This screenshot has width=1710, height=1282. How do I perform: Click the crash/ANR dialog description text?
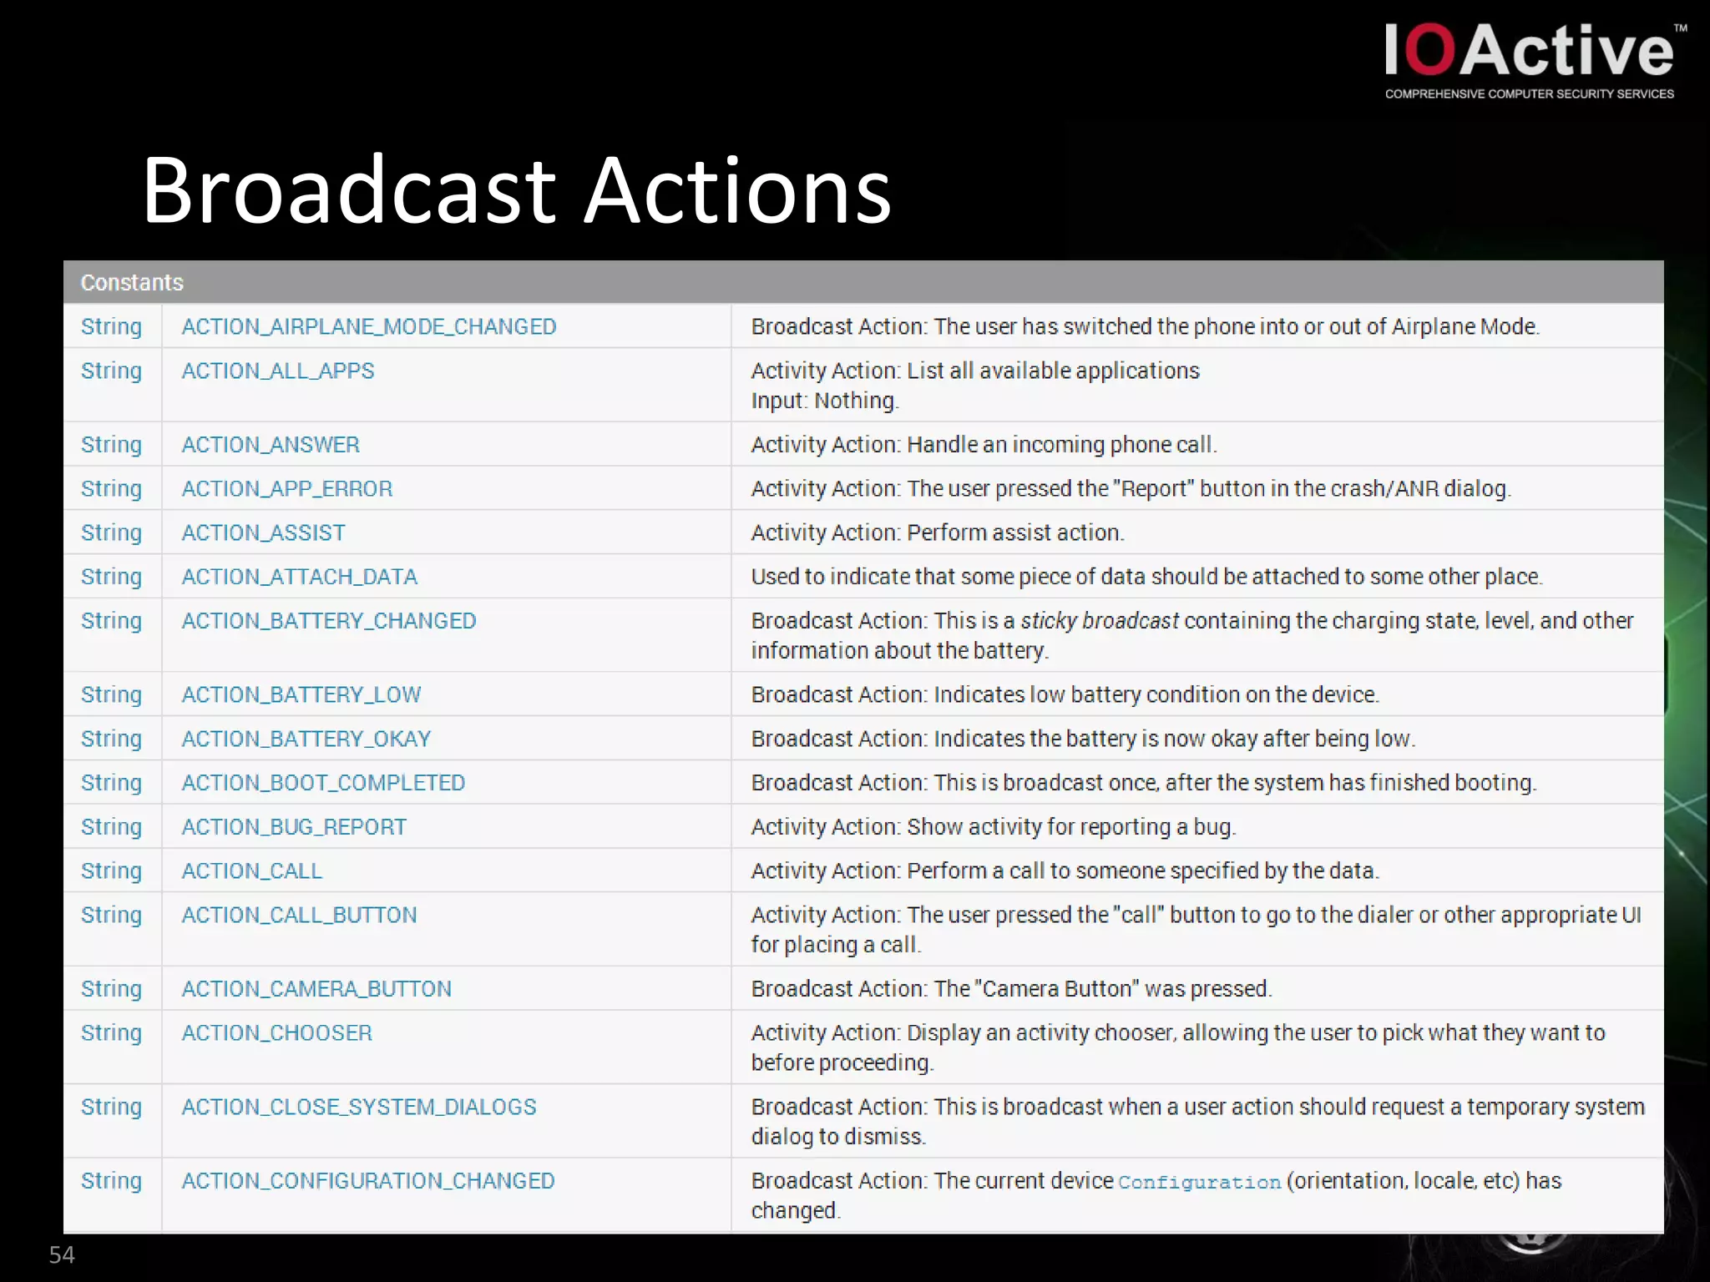[1131, 489]
